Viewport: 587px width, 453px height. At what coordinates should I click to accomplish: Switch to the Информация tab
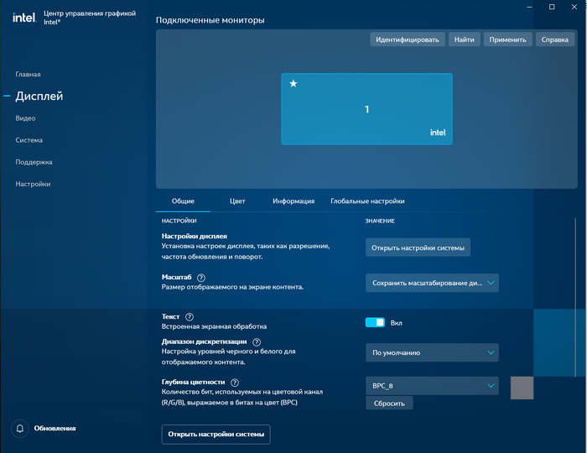[293, 201]
